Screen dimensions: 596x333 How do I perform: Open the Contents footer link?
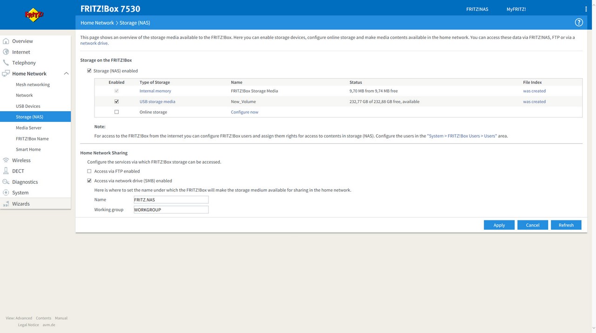pos(44,318)
